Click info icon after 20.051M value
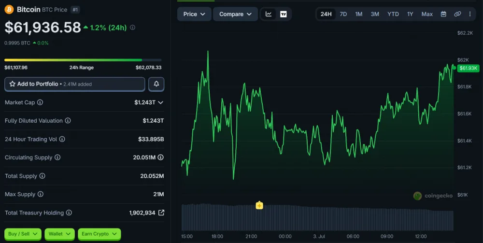Viewport: 483px width, 243px height. (160, 157)
